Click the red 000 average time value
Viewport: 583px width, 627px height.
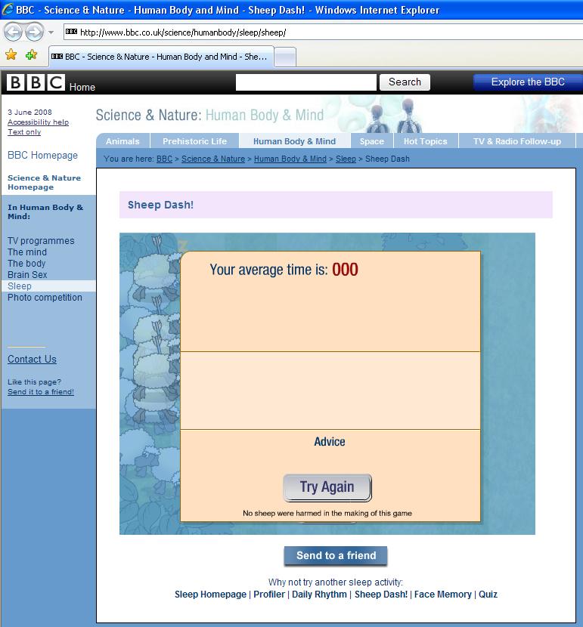coord(345,270)
